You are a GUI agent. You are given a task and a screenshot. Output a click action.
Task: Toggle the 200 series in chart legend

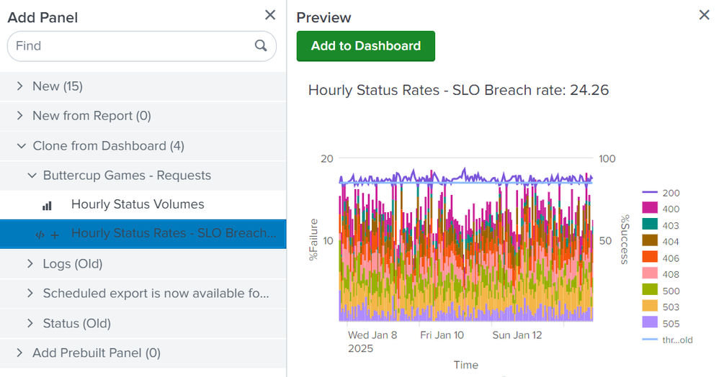click(670, 193)
